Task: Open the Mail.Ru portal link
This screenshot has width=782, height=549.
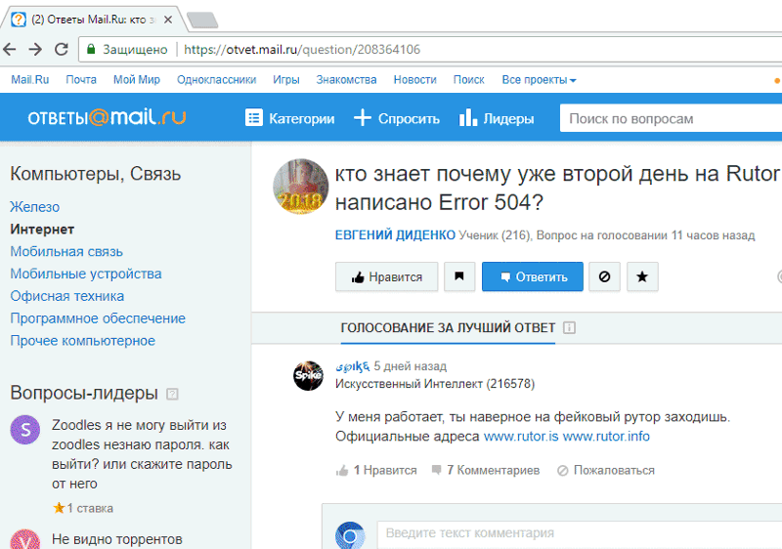Action: click(x=30, y=80)
